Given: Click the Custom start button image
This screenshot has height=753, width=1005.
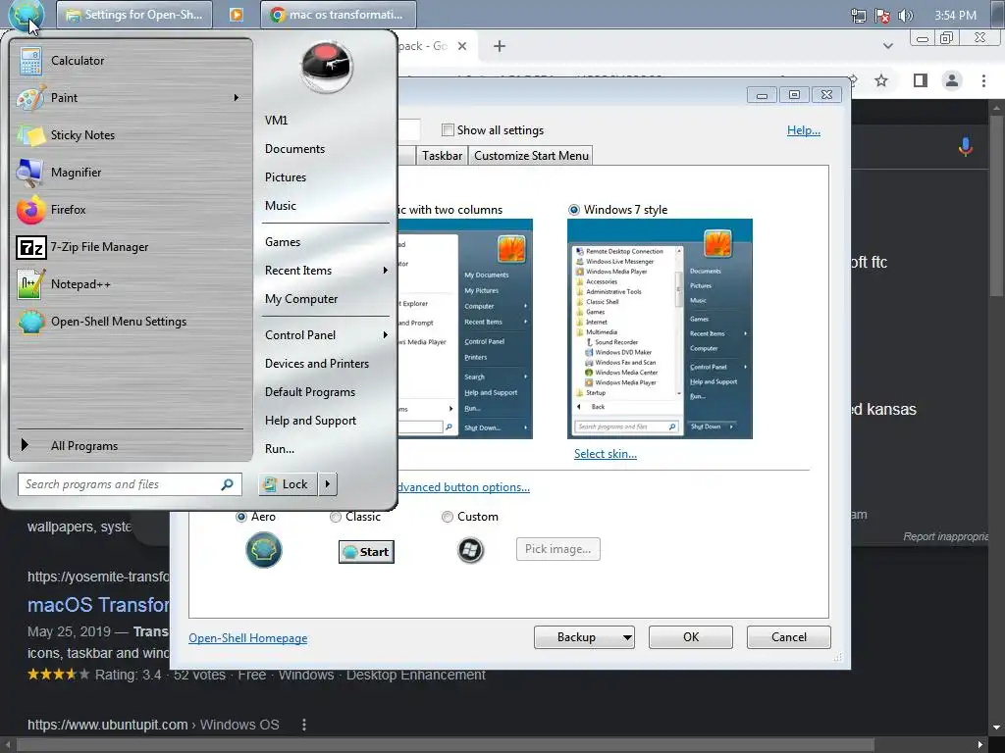Looking at the screenshot, I should (x=470, y=550).
